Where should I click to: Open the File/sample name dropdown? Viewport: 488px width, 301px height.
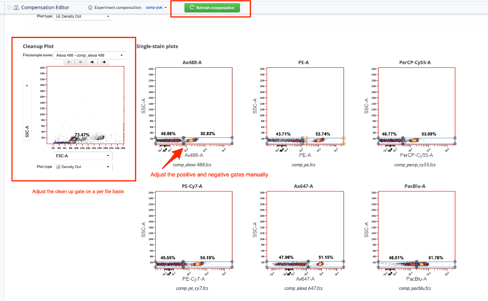click(x=89, y=55)
